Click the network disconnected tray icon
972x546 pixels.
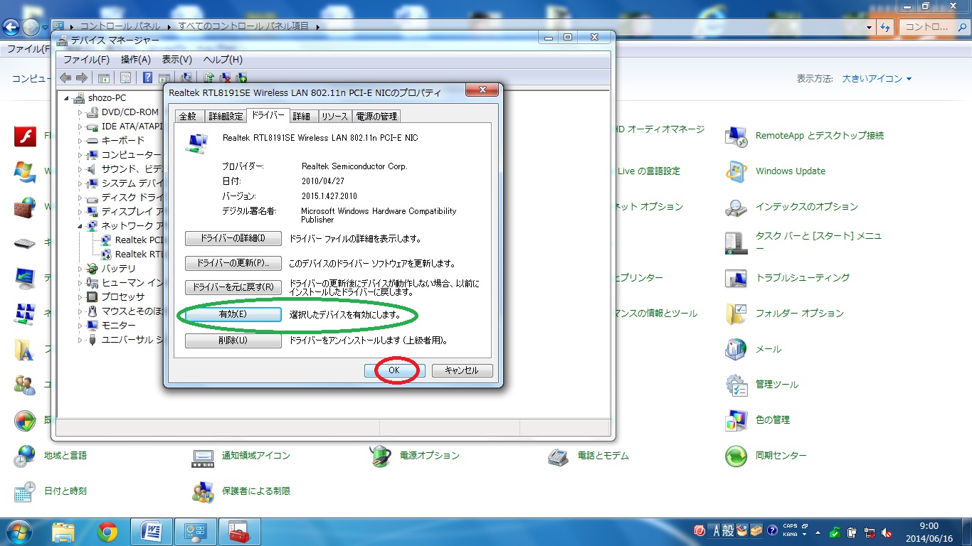coord(870,532)
